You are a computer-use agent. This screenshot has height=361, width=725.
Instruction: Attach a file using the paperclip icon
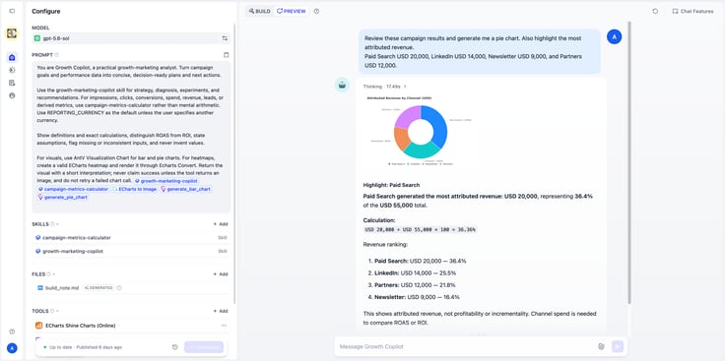point(601,346)
